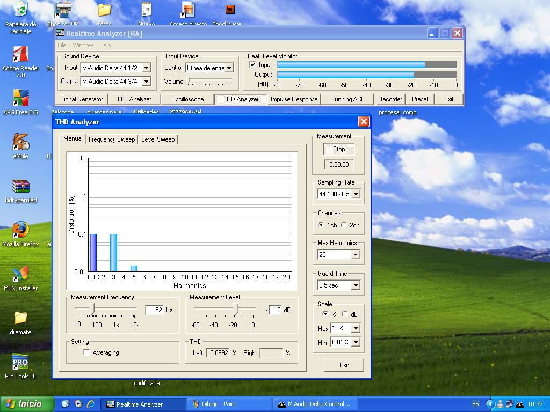Switch to the Frequency Sweep tab

(112, 139)
